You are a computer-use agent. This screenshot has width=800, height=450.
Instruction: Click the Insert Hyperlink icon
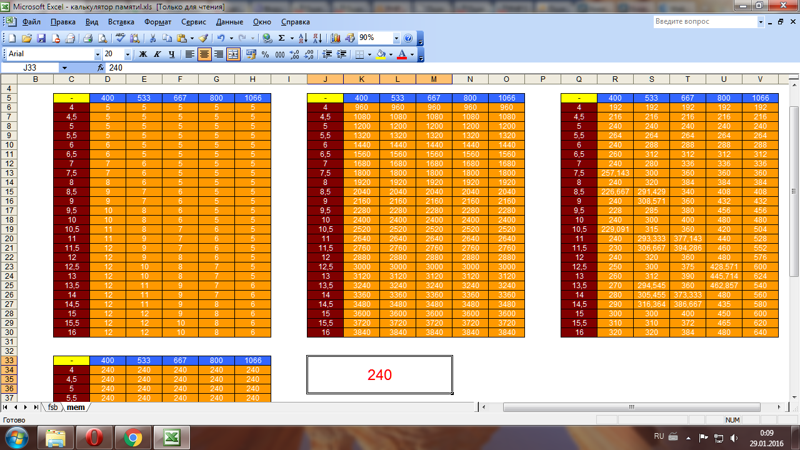pyautogui.click(x=267, y=38)
